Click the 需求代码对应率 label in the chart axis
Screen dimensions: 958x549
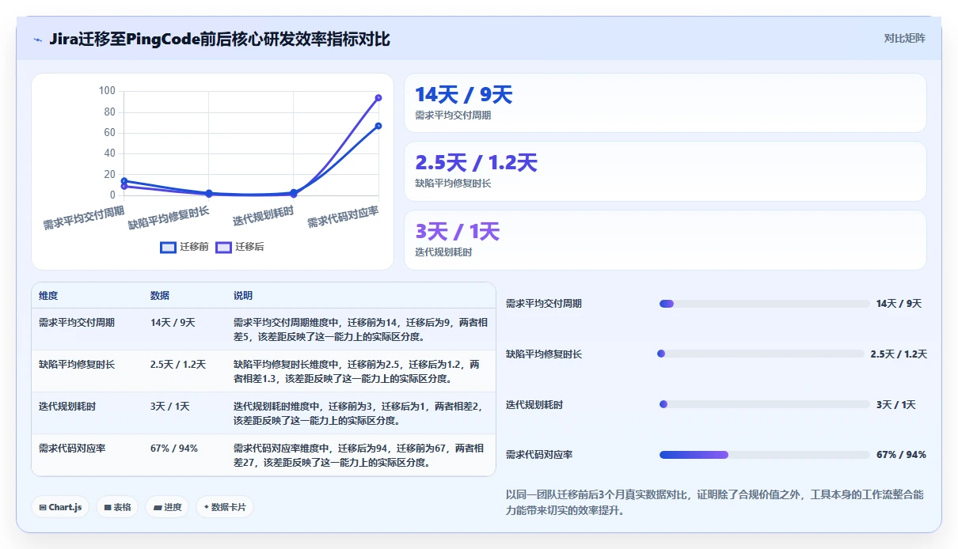click(343, 217)
